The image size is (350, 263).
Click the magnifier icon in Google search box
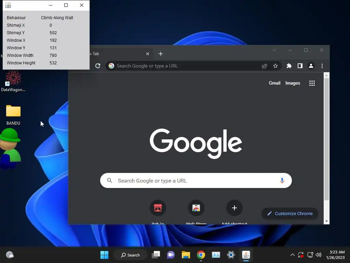[x=109, y=180]
